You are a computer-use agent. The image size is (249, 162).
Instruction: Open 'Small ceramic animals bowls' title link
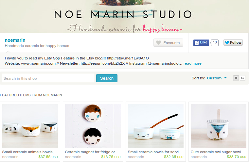point(30,152)
